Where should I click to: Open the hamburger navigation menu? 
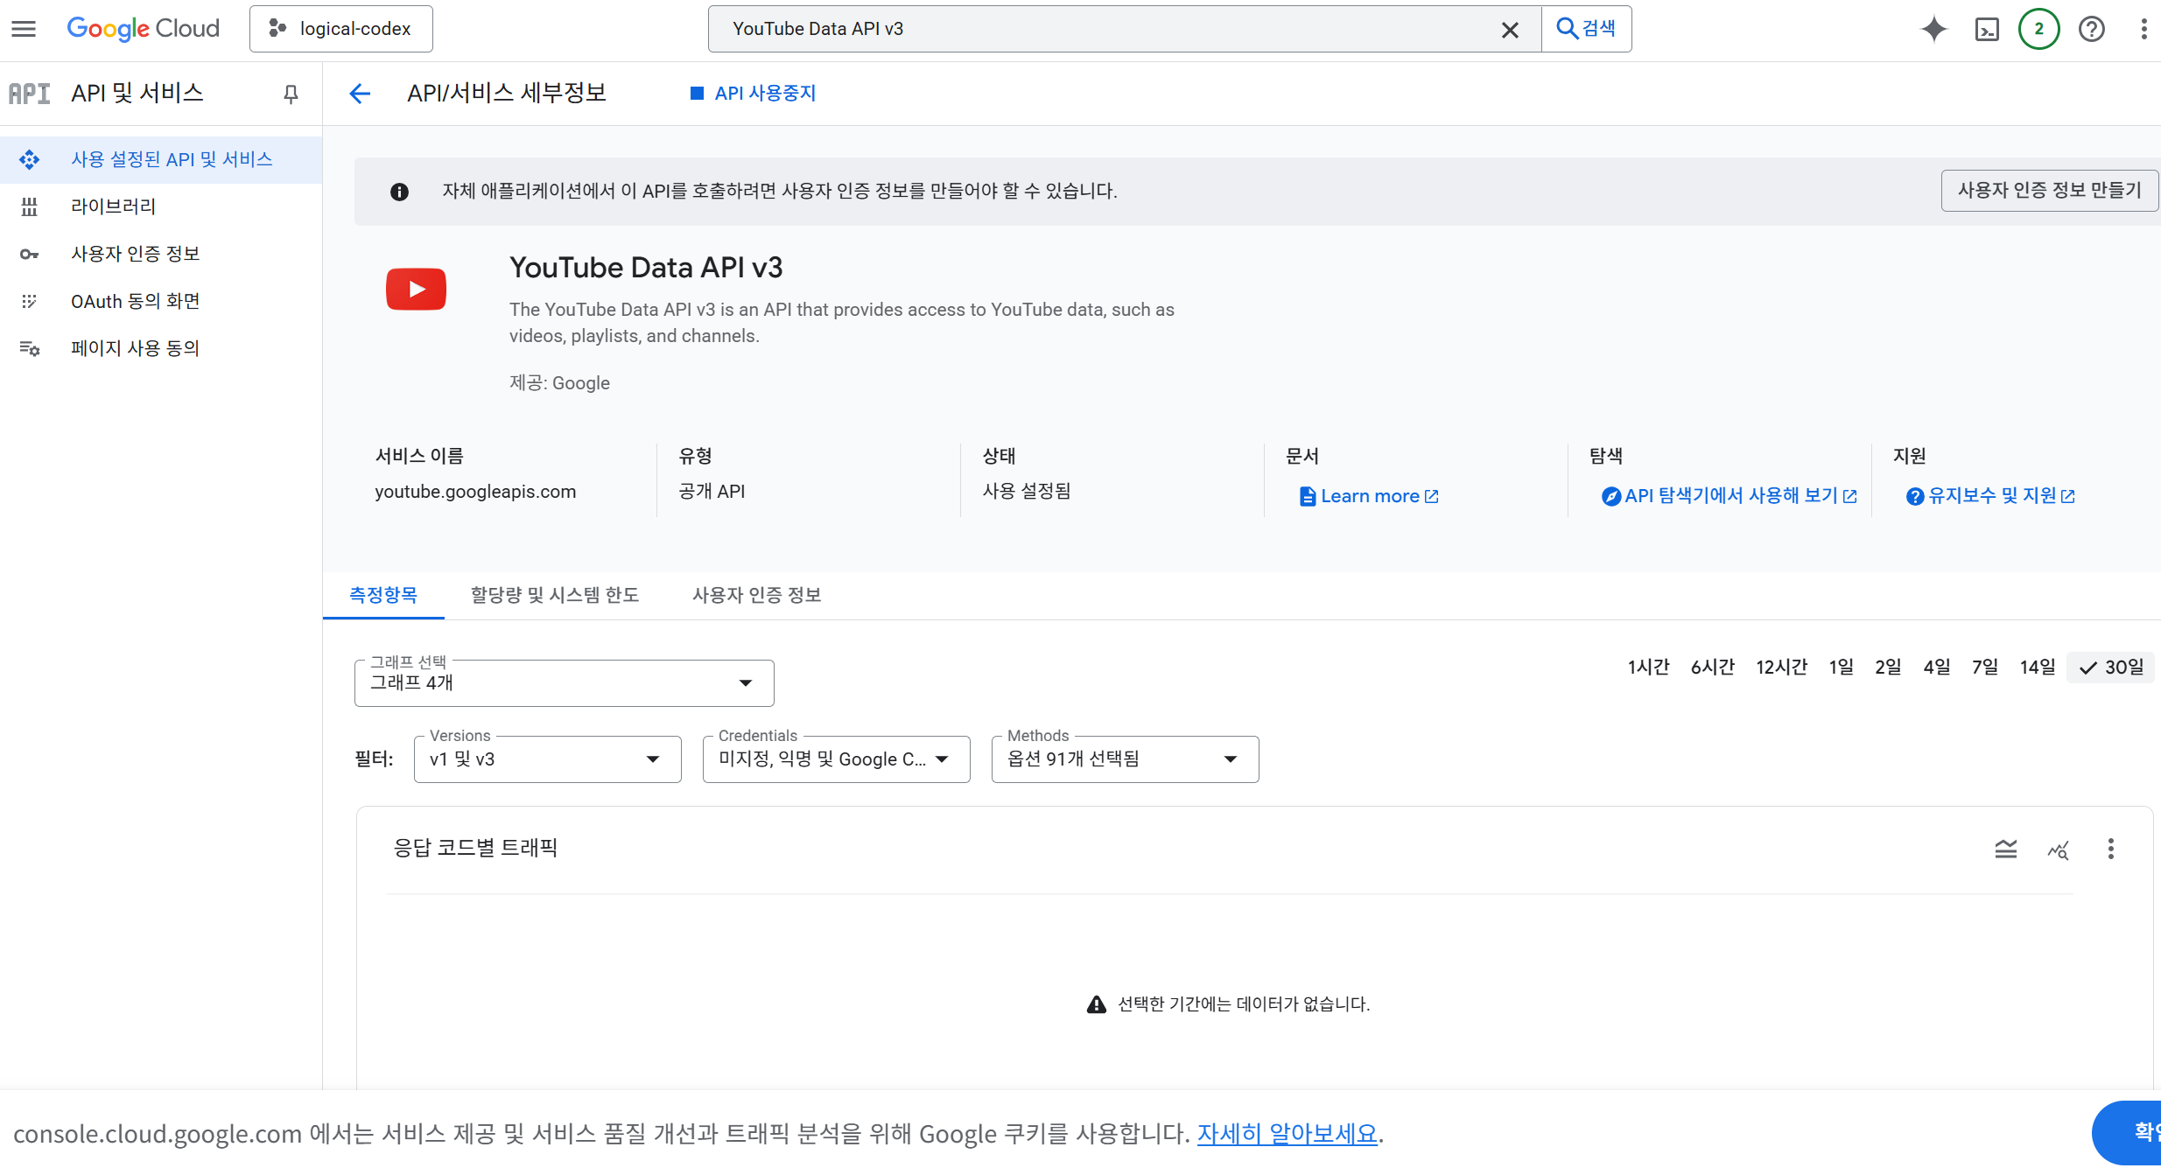pyautogui.click(x=24, y=29)
